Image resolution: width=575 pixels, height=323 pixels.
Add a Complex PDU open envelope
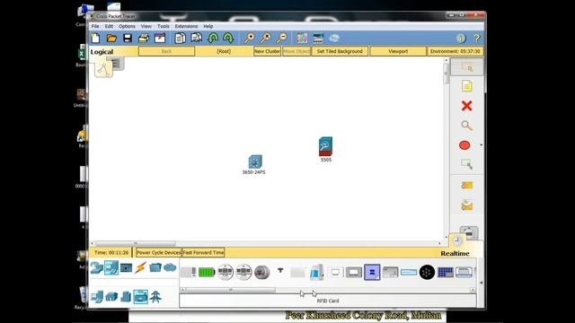click(x=467, y=205)
